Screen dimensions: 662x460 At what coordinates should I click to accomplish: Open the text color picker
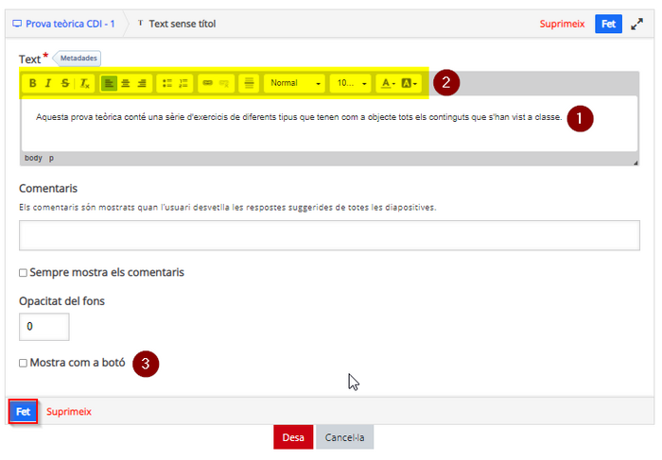388,83
